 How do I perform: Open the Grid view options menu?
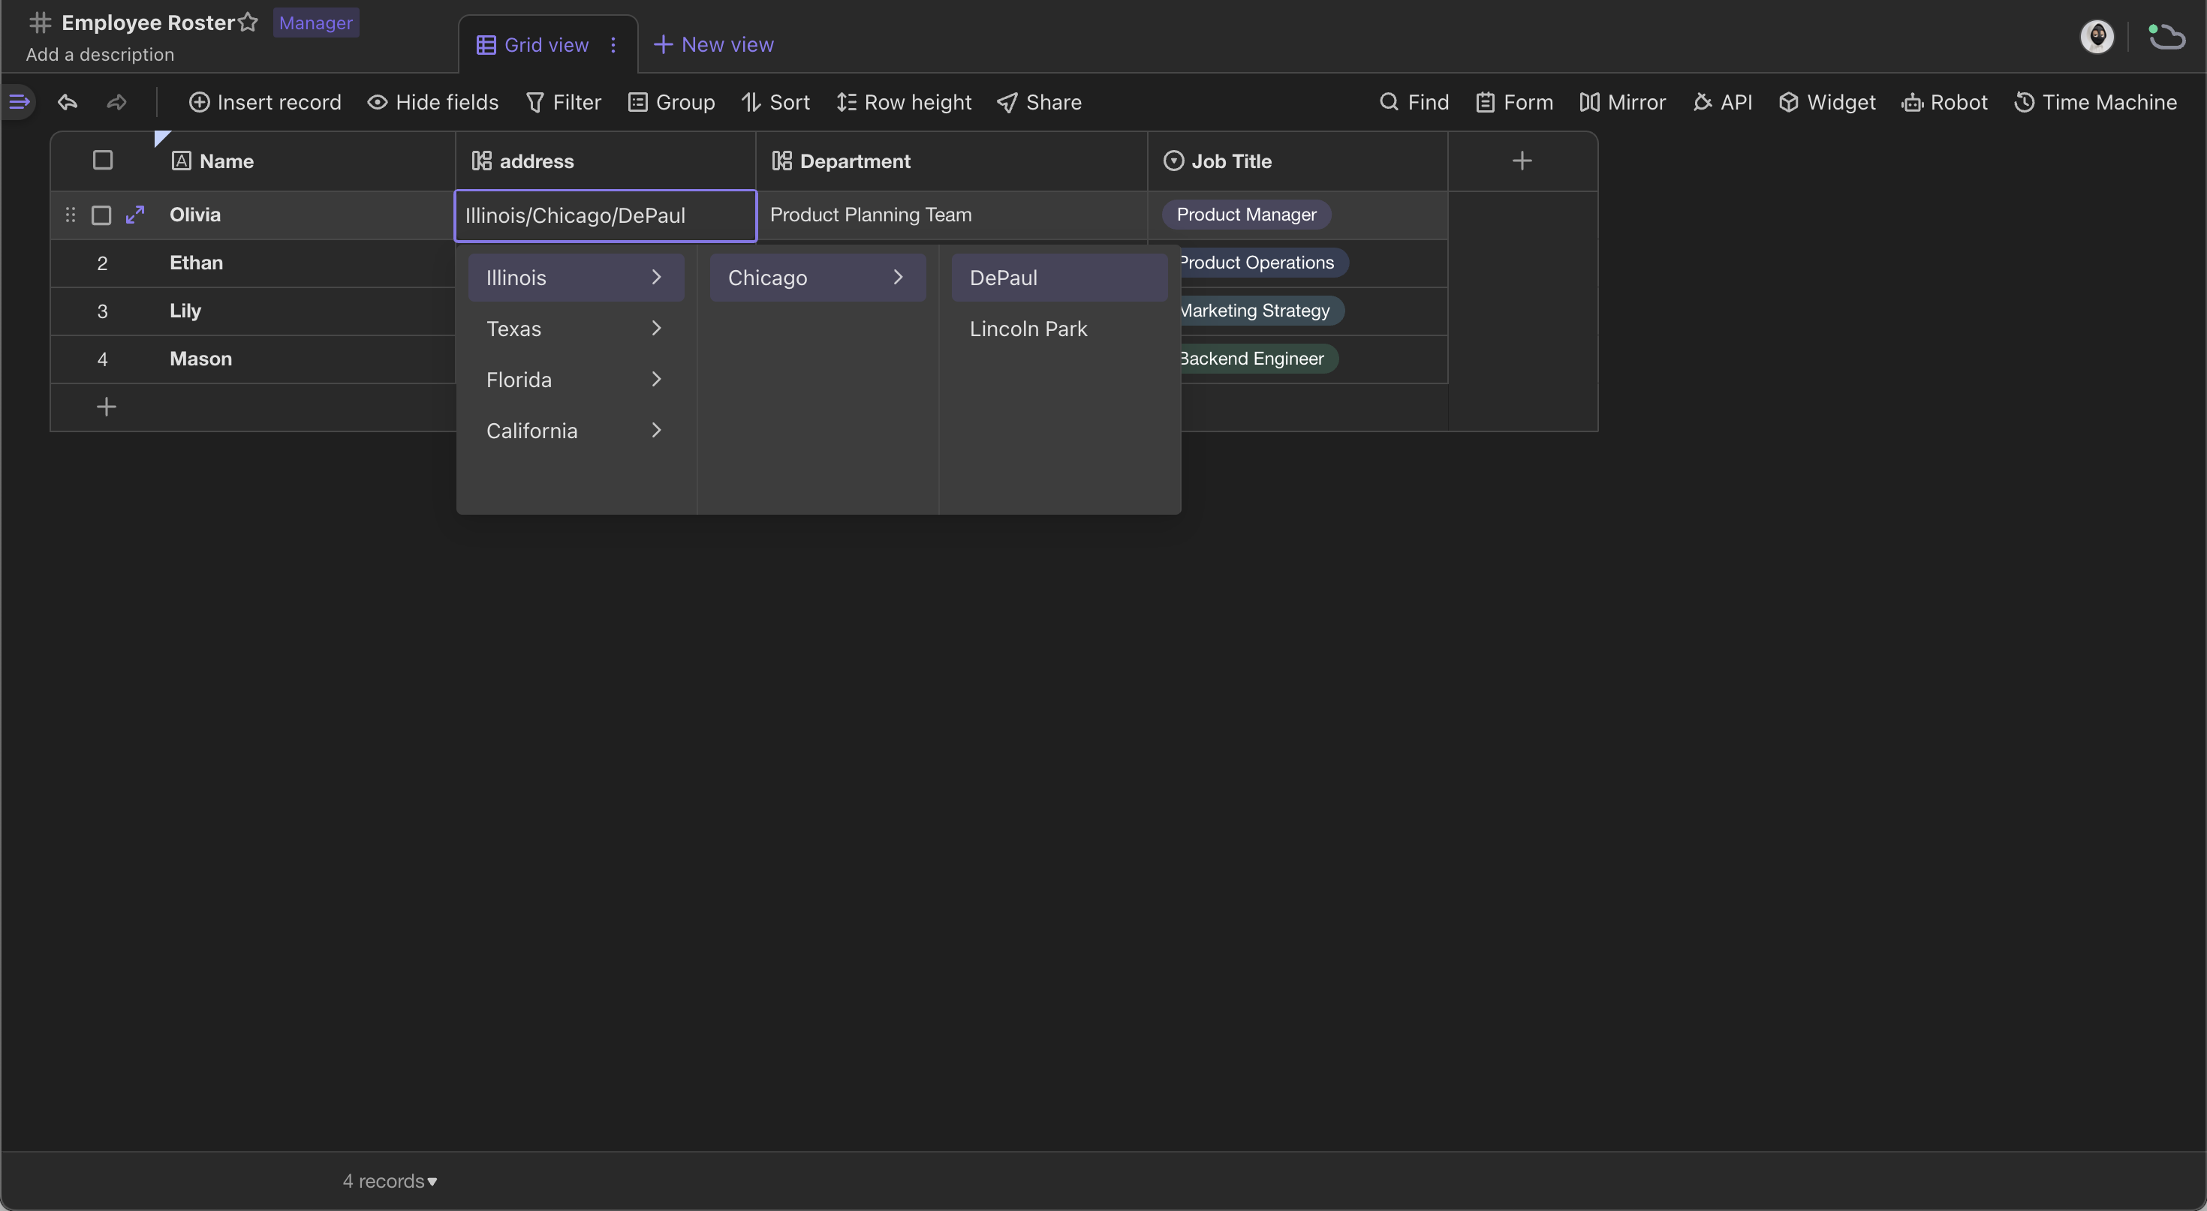(613, 44)
